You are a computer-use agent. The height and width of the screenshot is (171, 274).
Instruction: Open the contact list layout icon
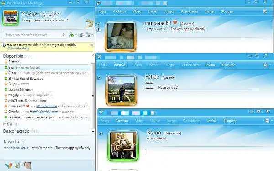81,35
